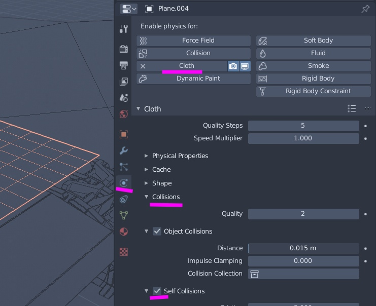The image size is (376, 306).
Task: Enable Smoke physics
Action: click(x=314, y=66)
